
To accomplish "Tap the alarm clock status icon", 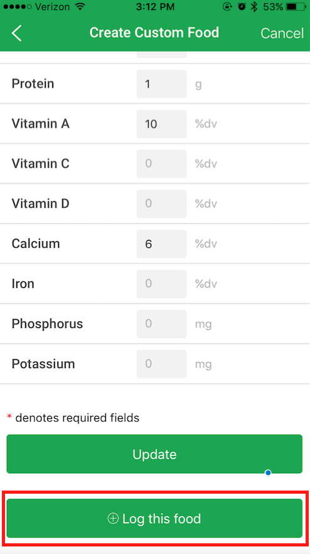I will [242, 7].
